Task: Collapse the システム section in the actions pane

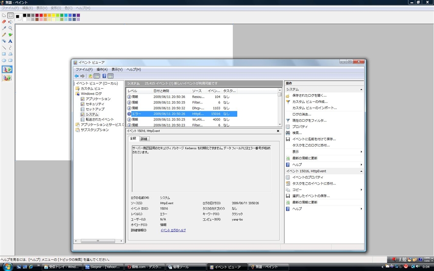Action: [x=361, y=90]
